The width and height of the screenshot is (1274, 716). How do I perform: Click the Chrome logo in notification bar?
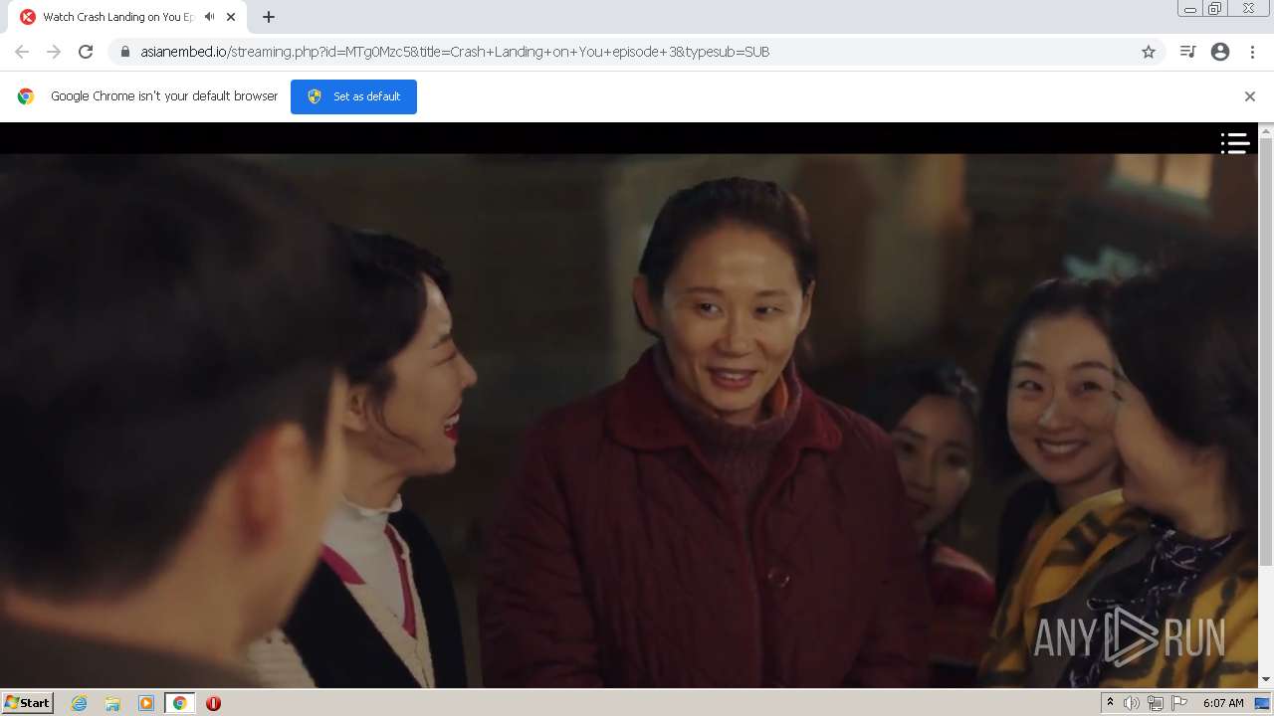pos(26,96)
